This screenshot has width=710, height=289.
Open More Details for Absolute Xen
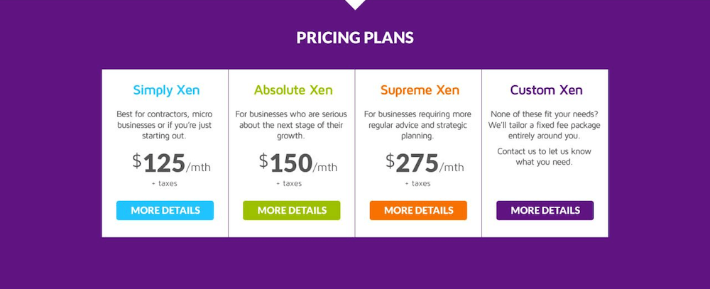tap(291, 210)
